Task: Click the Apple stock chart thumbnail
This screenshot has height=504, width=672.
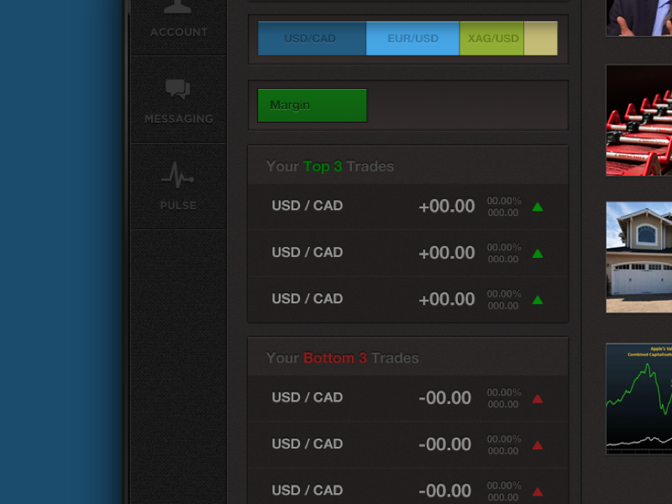Action: [x=638, y=399]
